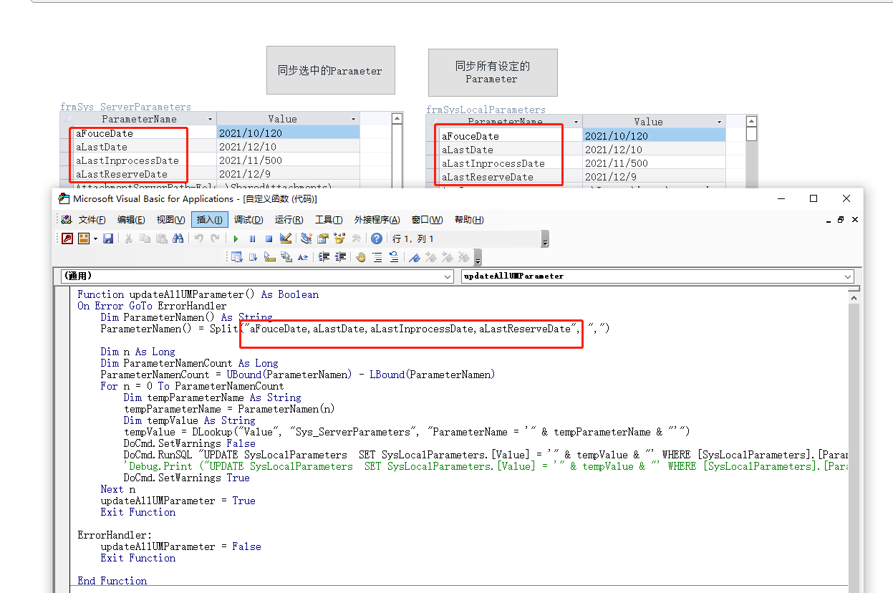Restore the inner code window
The height and width of the screenshot is (593, 893).
click(841, 220)
